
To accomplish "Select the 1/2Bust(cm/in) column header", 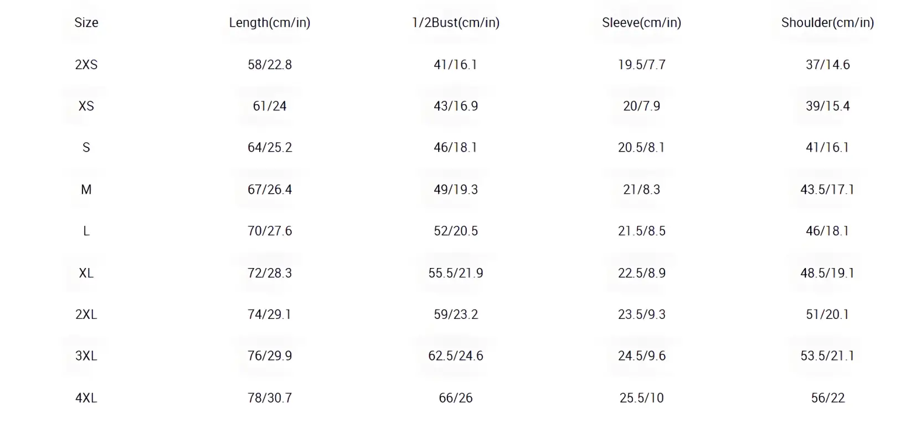I will coord(455,23).
